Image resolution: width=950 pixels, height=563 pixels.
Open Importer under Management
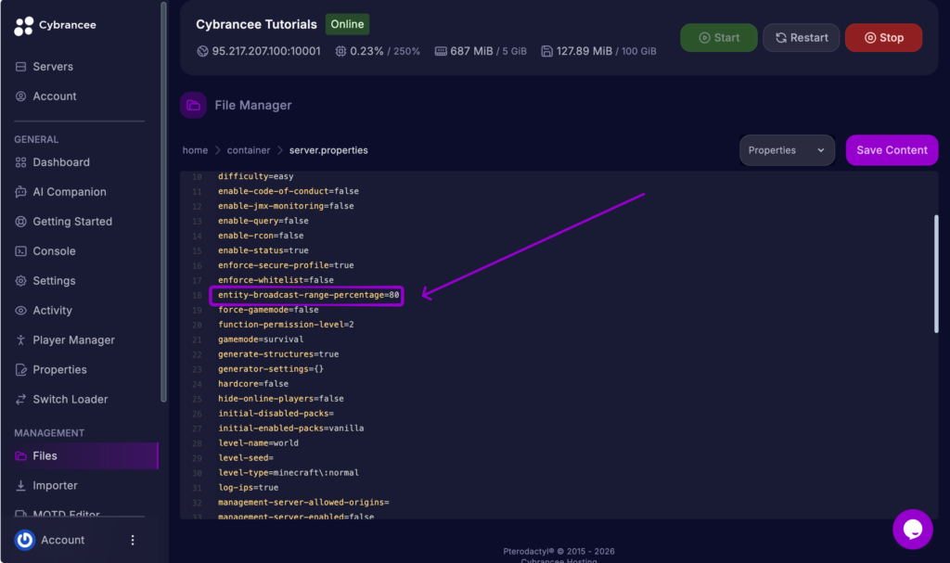pyautogui.click(x=55, y=486)
